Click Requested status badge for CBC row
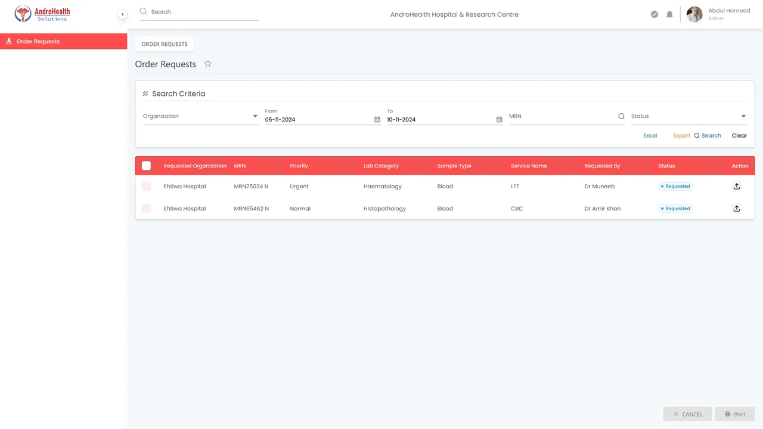Screen dimensions: 763x429 [x=675, y=209]
